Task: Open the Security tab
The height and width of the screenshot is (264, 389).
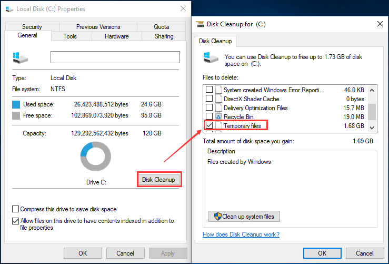Action: point(32,27)
